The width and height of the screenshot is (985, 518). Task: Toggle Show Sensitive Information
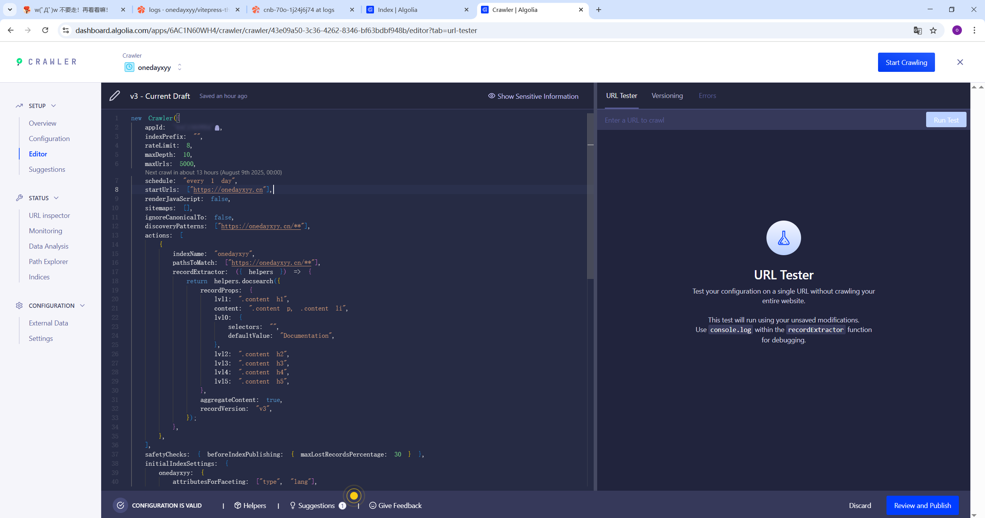point(533,96)
